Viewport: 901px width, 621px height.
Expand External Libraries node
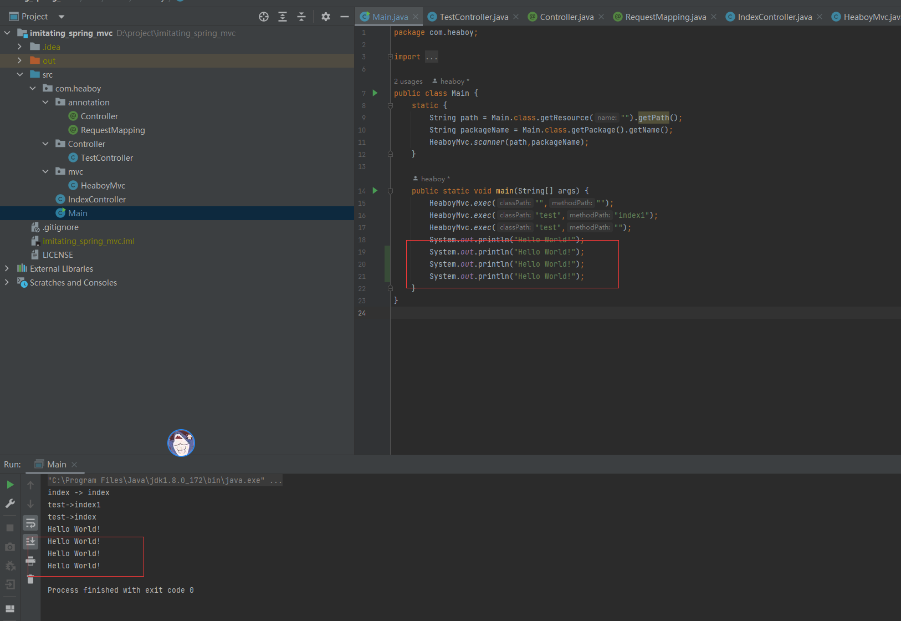click(7, 268)
